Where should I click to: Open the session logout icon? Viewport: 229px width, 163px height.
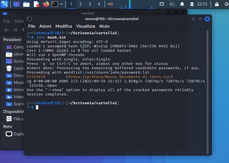click(227, 4)
